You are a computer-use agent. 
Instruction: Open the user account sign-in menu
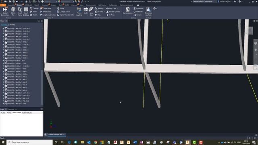[225, 2]
